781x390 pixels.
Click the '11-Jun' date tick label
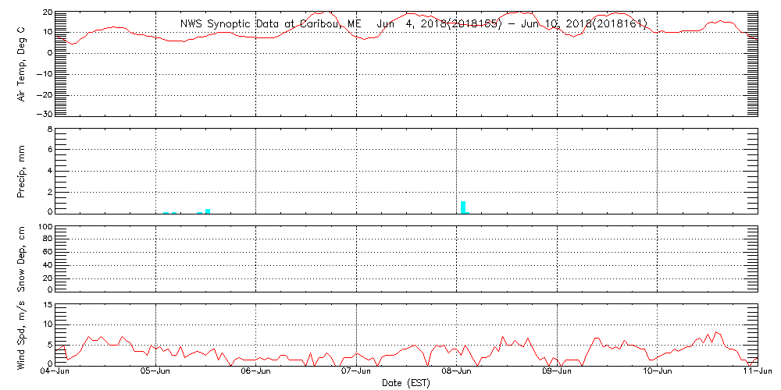coord(758,373)
